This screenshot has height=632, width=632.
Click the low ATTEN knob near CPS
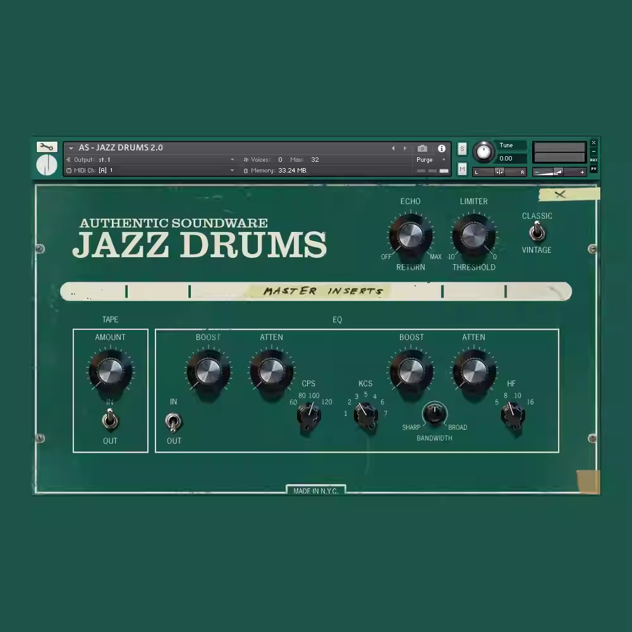272,371
